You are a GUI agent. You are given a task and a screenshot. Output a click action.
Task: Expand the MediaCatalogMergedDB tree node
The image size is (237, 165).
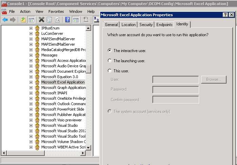[31, 50]
